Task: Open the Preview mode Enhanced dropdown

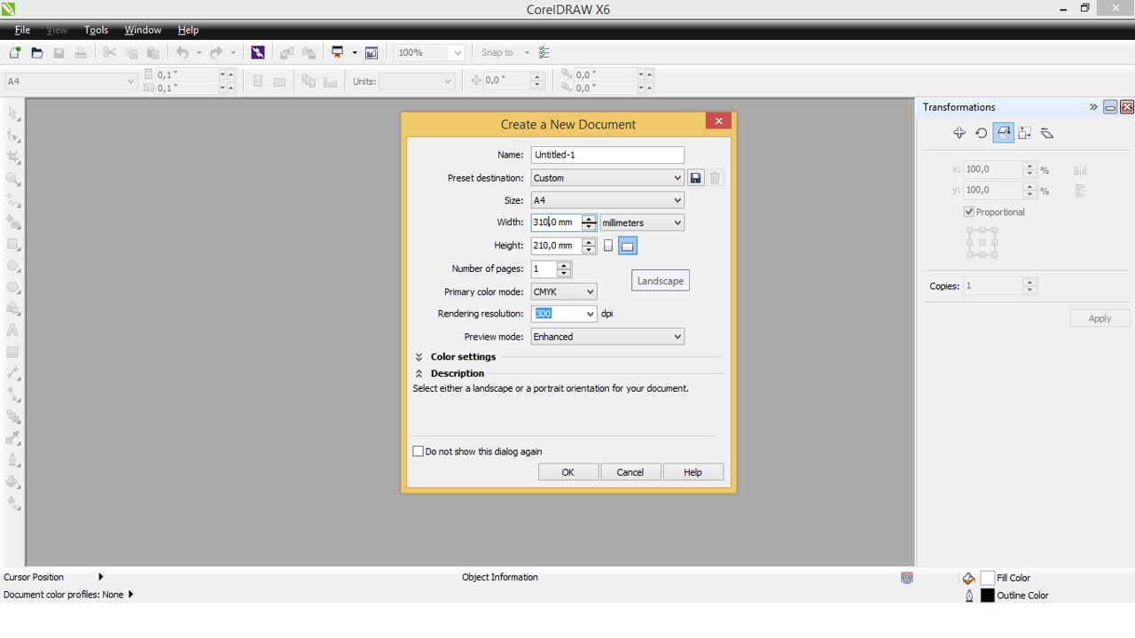Action: pyautogui.click(x=607, y=337)
